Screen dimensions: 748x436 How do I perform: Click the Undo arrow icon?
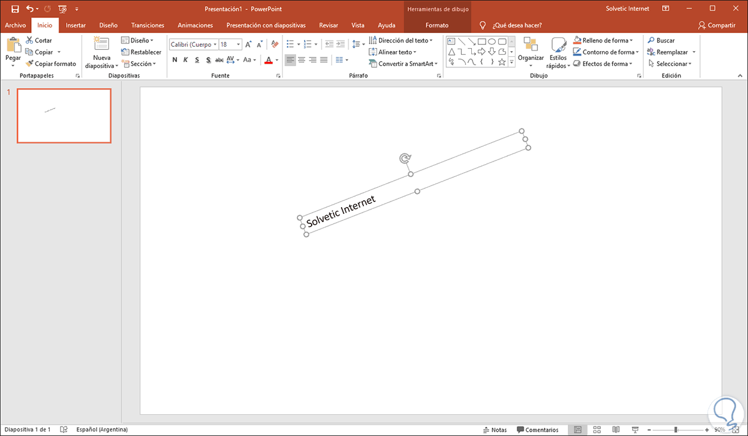pos(30,9)
